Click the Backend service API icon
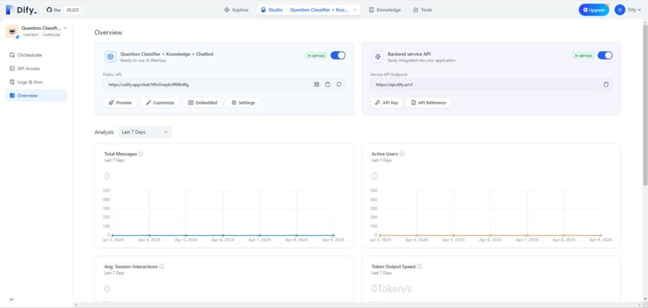The image size is (648, 308). (x=378, y=57)
